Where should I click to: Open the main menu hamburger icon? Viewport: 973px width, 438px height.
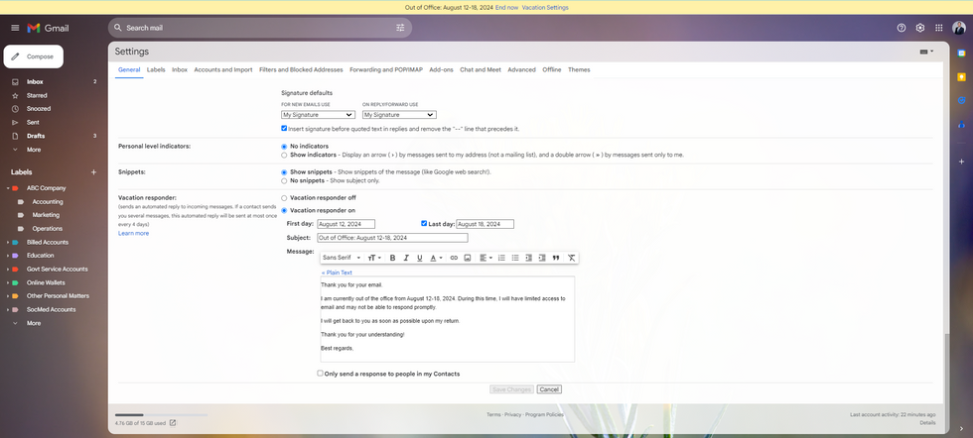tap(15, 28)
